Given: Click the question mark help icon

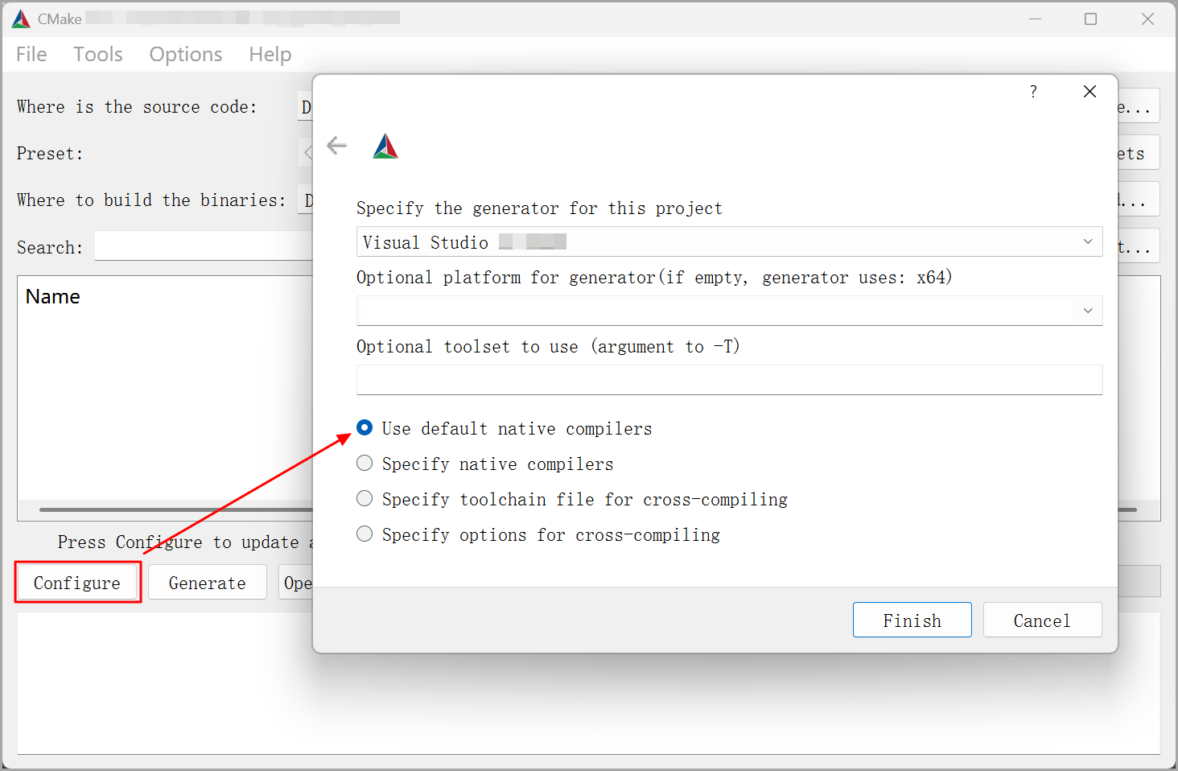Looking at the screenshot, I should click(x=1033, y=92).
